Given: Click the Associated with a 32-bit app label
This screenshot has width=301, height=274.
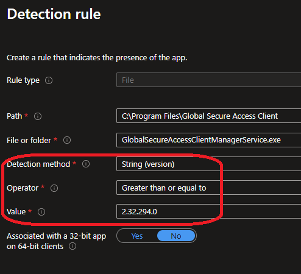Looking at the screenshot, I should point(56,241).
